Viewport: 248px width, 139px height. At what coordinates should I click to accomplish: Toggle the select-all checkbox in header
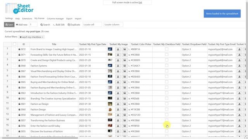click(14, 44)
